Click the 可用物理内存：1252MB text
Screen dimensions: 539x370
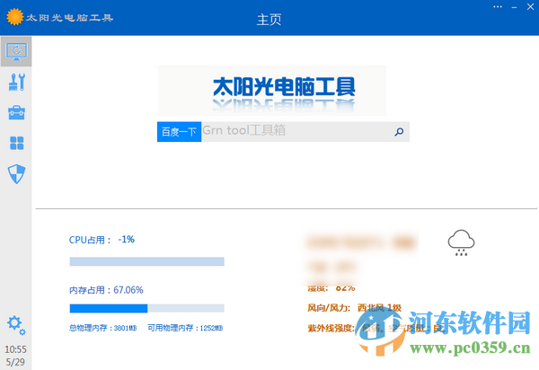click(185, 328)
